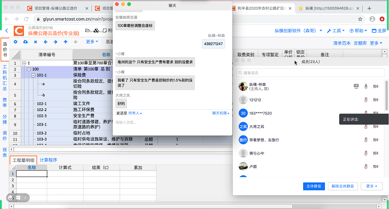Image resolution: width=389 pixels, height=209 pixels.
Task: Click the left arrow promote icon
Action: (x=46, y=42)
